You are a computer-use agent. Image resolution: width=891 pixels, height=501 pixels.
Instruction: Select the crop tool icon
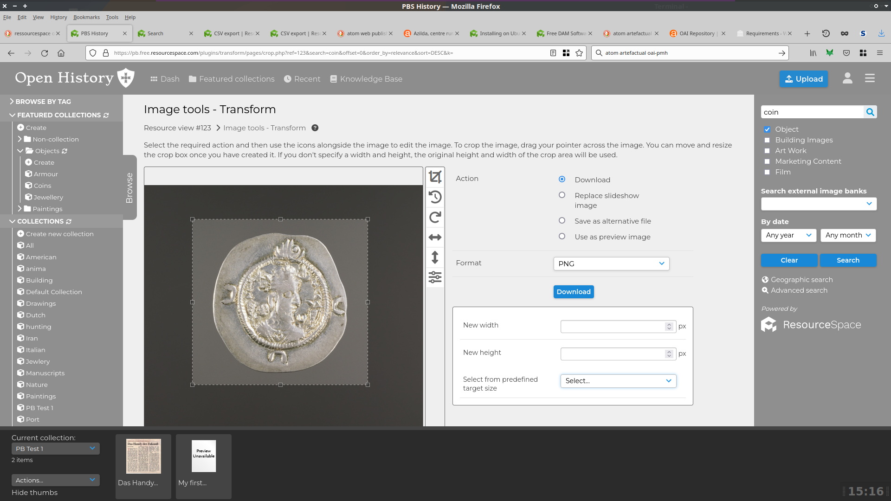pos(435,177)
